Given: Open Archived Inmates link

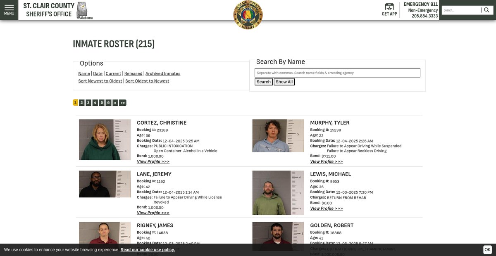Looking at the screenshot, I should [x=163, y=73].
